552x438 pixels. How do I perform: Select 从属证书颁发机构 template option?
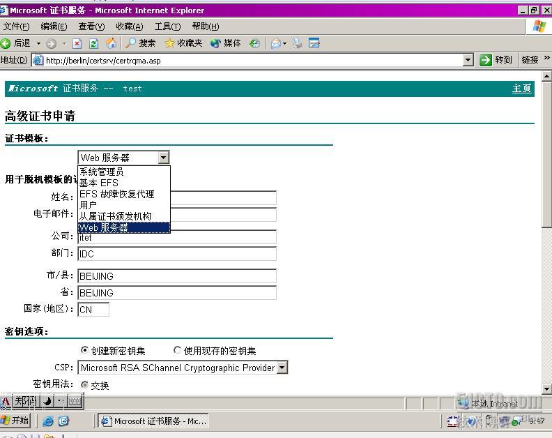(124, 216)
